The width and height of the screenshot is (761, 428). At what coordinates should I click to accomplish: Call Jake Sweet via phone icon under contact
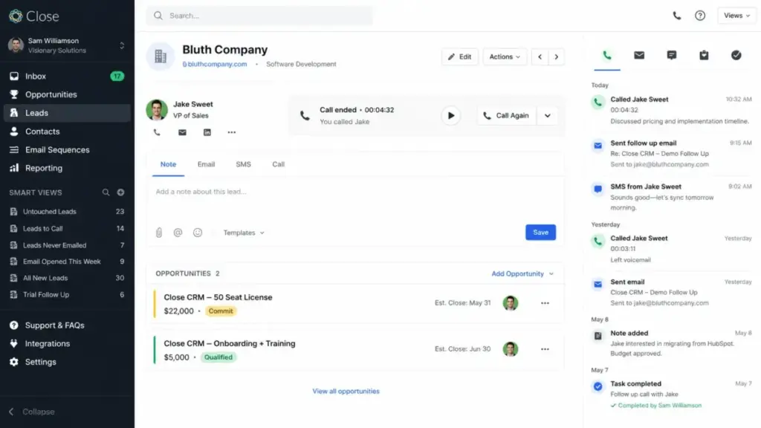(157, 132)
